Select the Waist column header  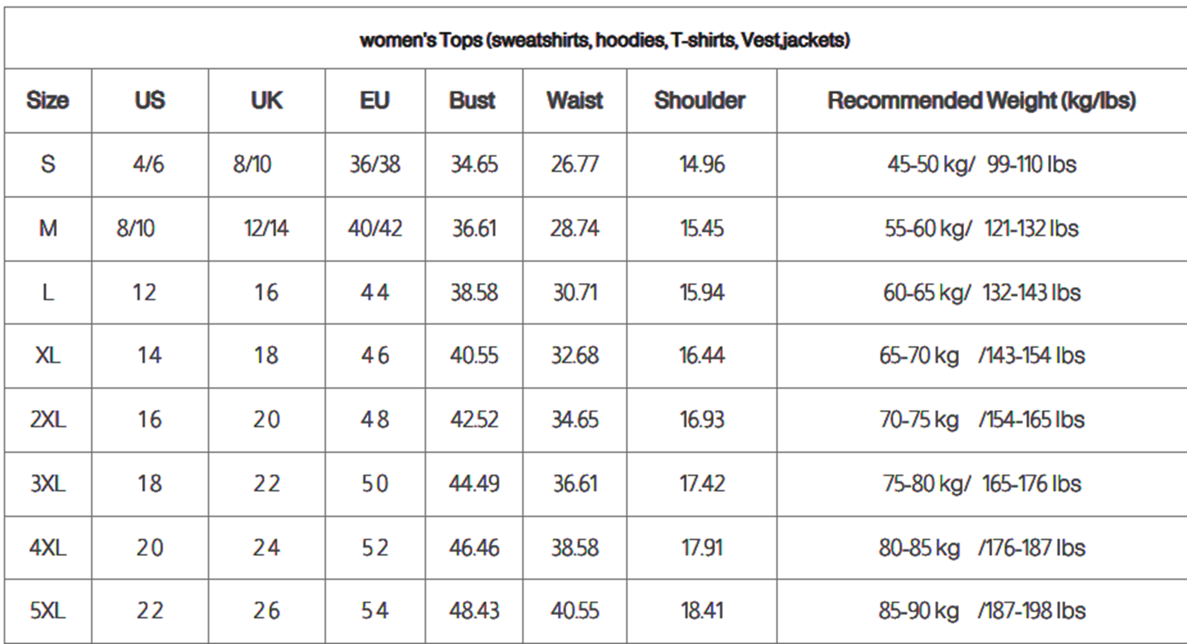click(x=574, y=100)
